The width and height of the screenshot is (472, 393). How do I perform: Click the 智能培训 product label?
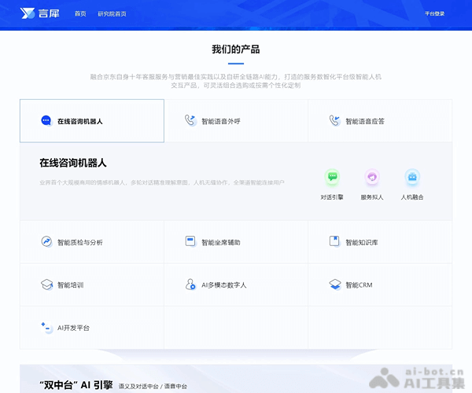[70, 285]
